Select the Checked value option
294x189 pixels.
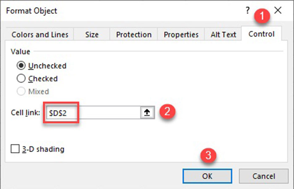point(21,79)
